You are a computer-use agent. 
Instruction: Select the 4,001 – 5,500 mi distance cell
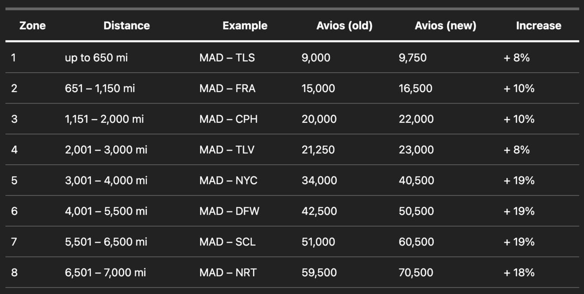pyautogui.click(x=106, y=211)
